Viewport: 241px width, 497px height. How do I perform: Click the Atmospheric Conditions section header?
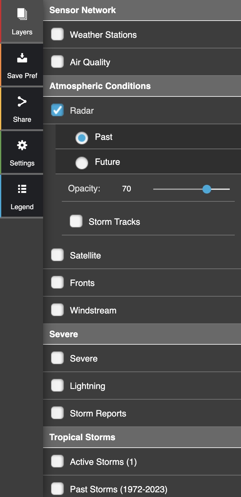click(100, 86)
